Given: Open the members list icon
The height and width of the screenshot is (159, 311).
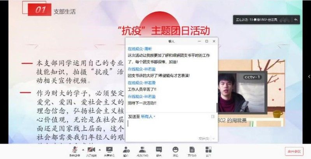Looking at the screenshot, I should (142, 152).
